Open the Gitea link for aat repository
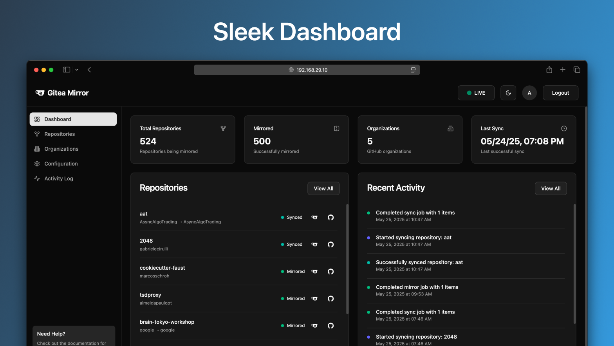 click(x=314, y=218)
